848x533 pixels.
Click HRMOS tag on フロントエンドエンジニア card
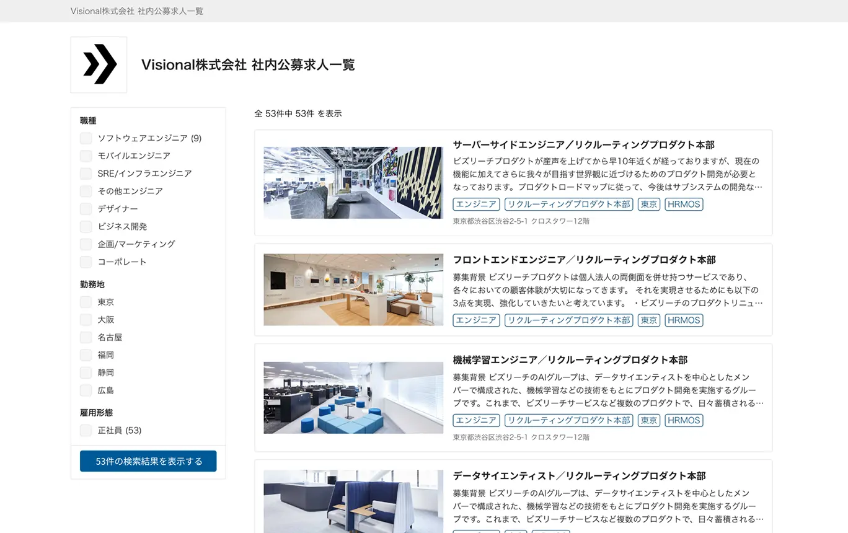(x=684, y=320)
